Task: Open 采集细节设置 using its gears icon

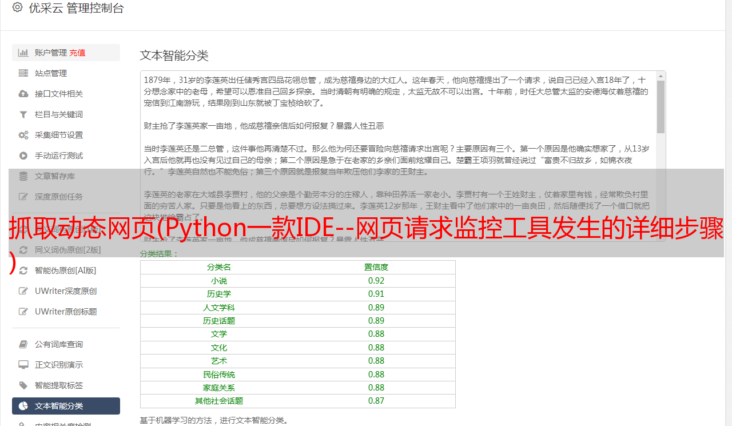Action: click(23, 135)
